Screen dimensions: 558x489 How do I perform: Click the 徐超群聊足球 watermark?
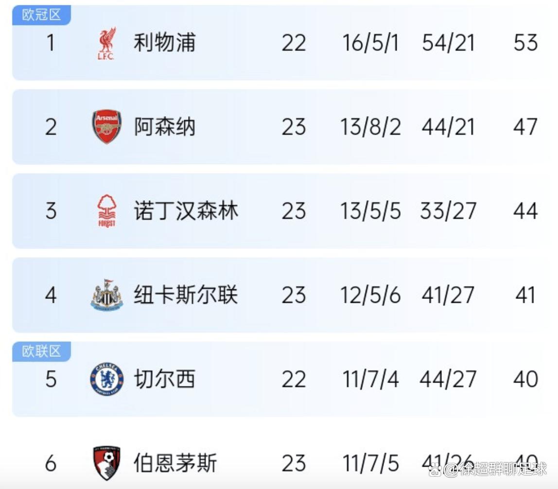[x=488, y=470]
